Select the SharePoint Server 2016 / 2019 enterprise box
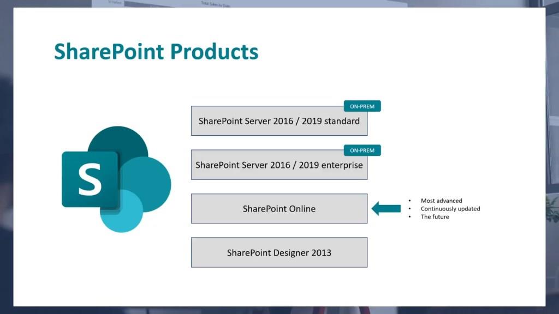Viewport: 559px width, 314px height. point(279,165)
